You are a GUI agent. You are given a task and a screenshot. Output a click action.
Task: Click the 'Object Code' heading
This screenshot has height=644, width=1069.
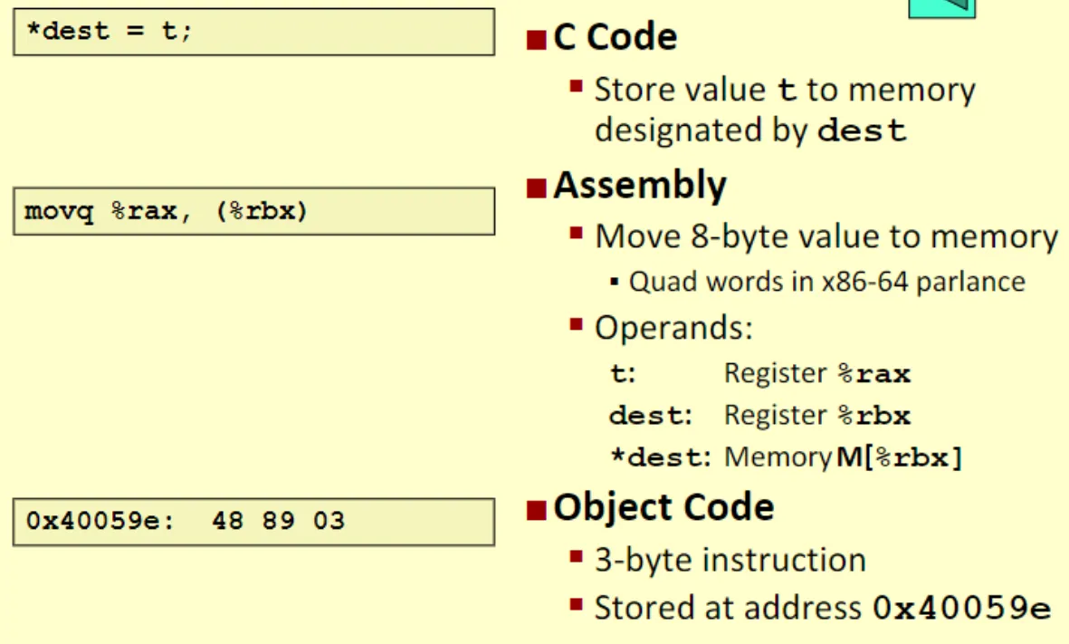point(663,507)
